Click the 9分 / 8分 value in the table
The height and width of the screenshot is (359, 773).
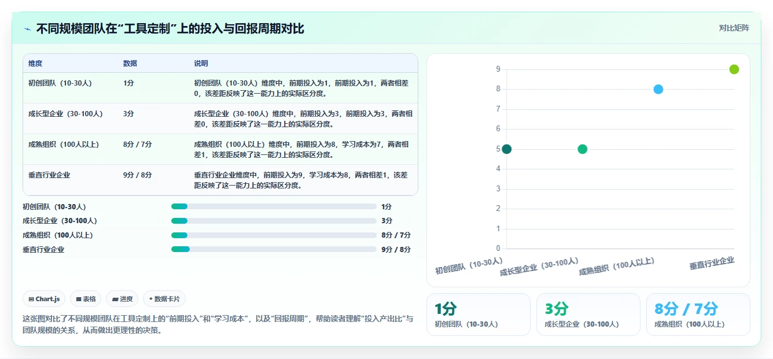(138, 175)
